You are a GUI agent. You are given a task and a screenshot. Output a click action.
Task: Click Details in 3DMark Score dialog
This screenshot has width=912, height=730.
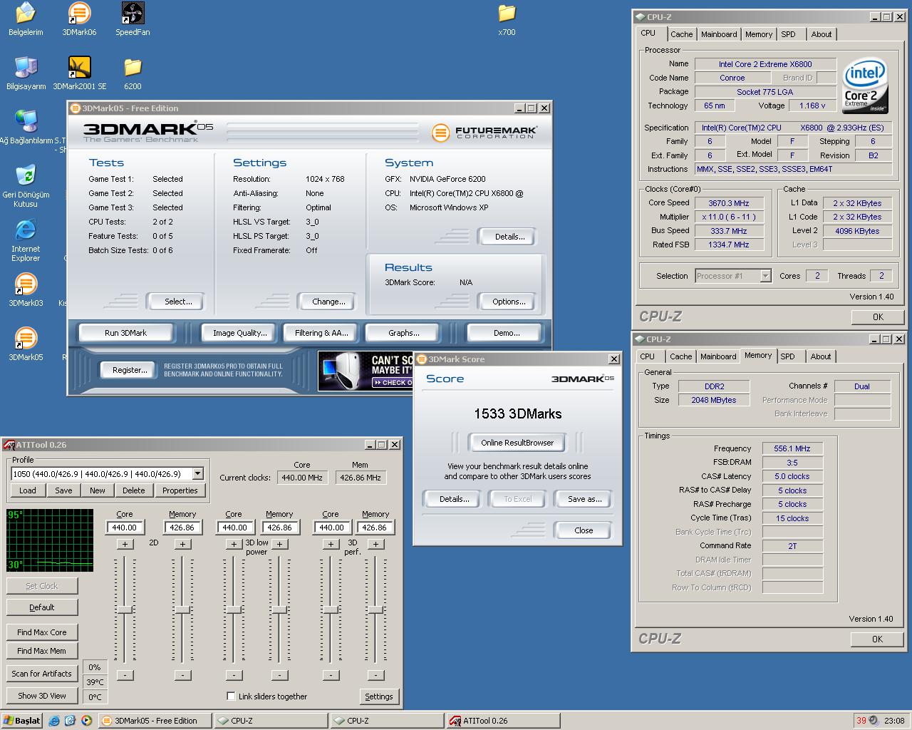[x=454, y=499]
